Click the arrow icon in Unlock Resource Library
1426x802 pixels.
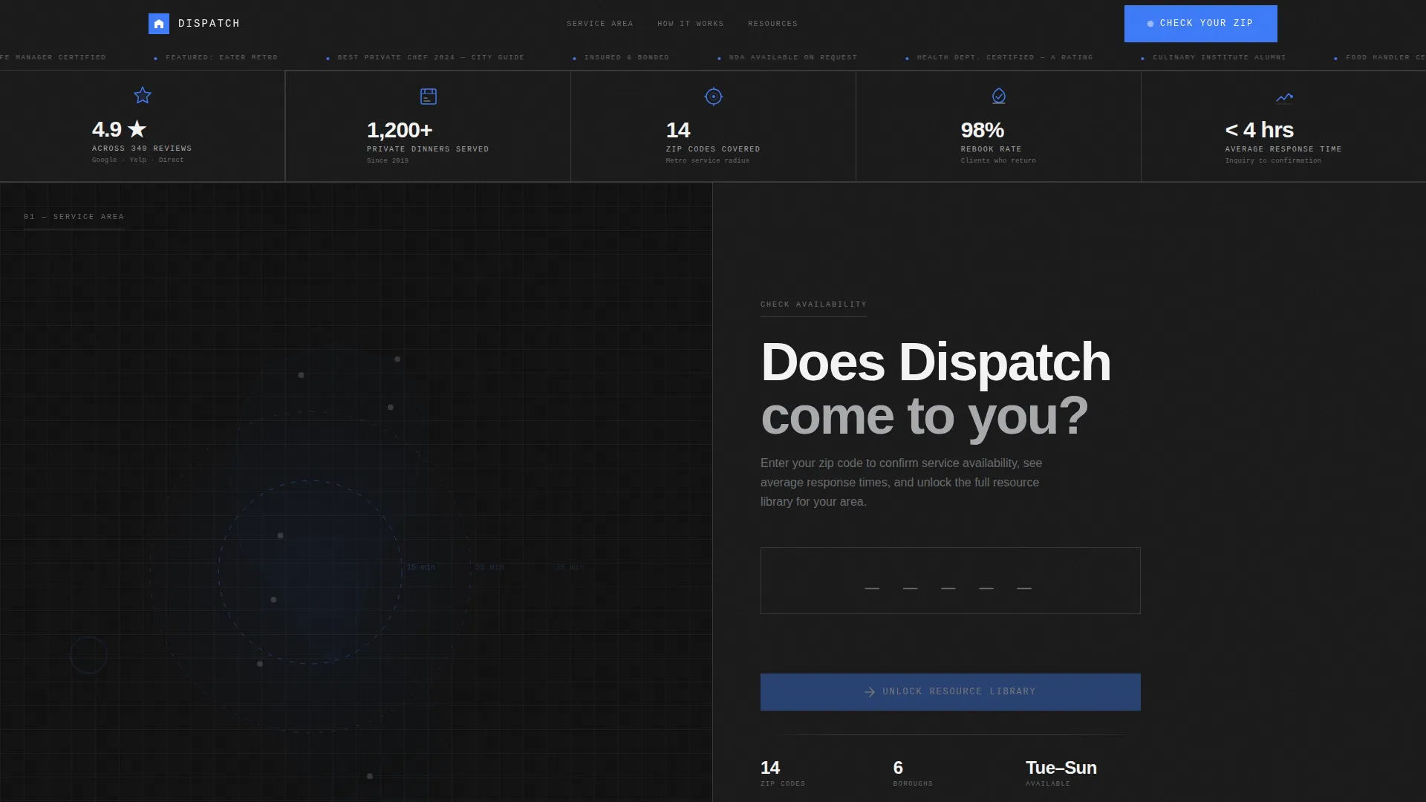pos(870,692)
